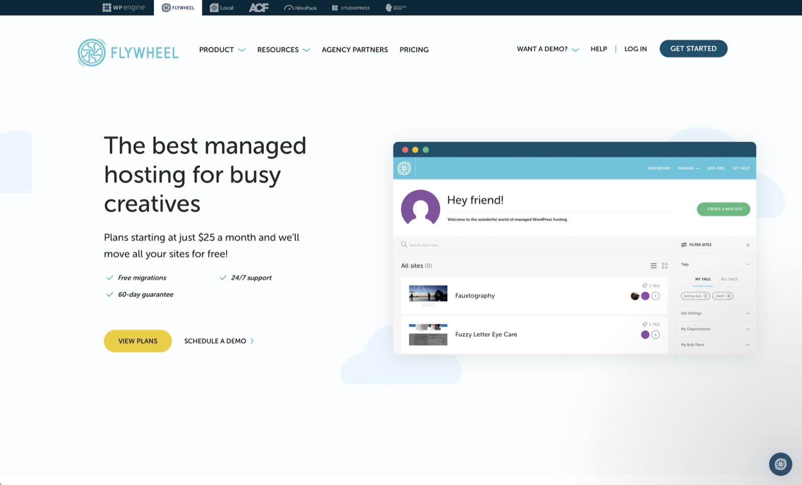
Task: Open the Help link
Action: 598,49
